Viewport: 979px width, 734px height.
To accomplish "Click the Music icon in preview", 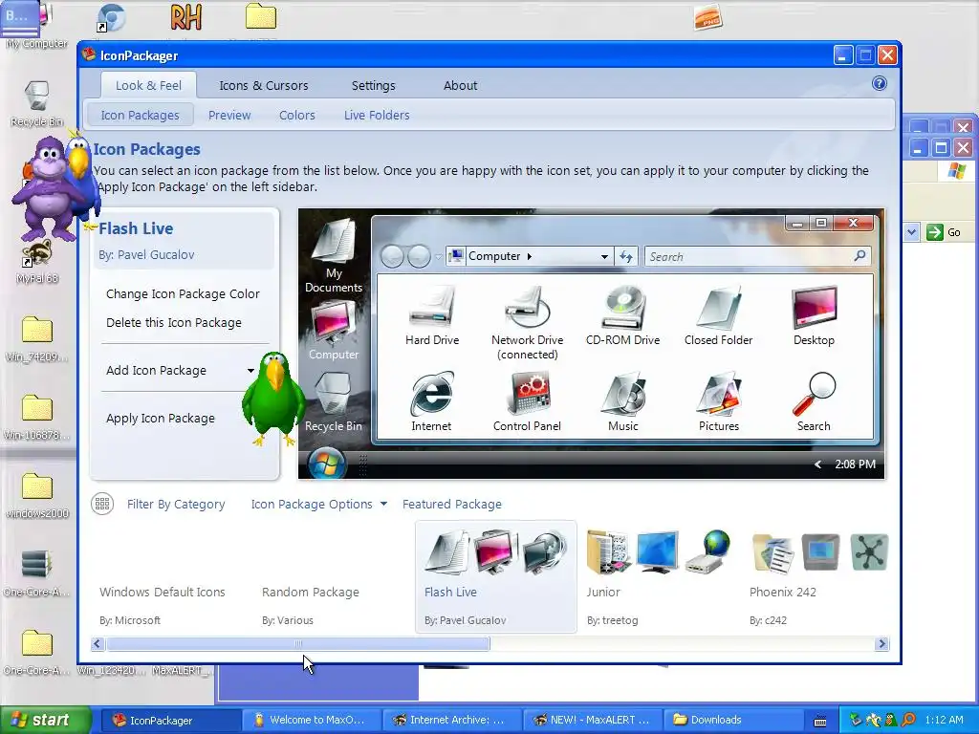I will pyautogui.click(x=623, y=394).
